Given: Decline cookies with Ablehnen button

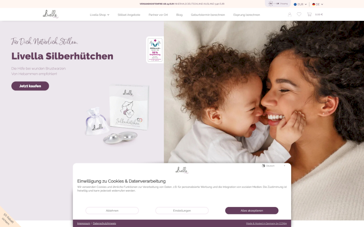Looking at the screenshot, I should (x=112, y=211).
